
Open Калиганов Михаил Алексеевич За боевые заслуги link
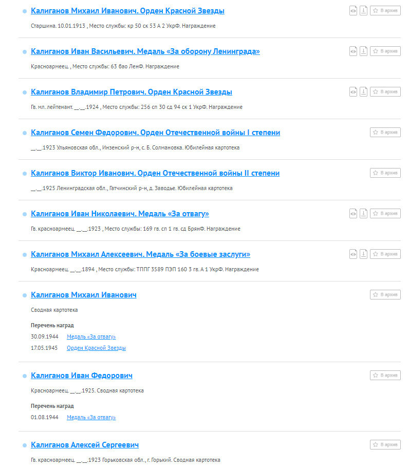pos(140,254)
